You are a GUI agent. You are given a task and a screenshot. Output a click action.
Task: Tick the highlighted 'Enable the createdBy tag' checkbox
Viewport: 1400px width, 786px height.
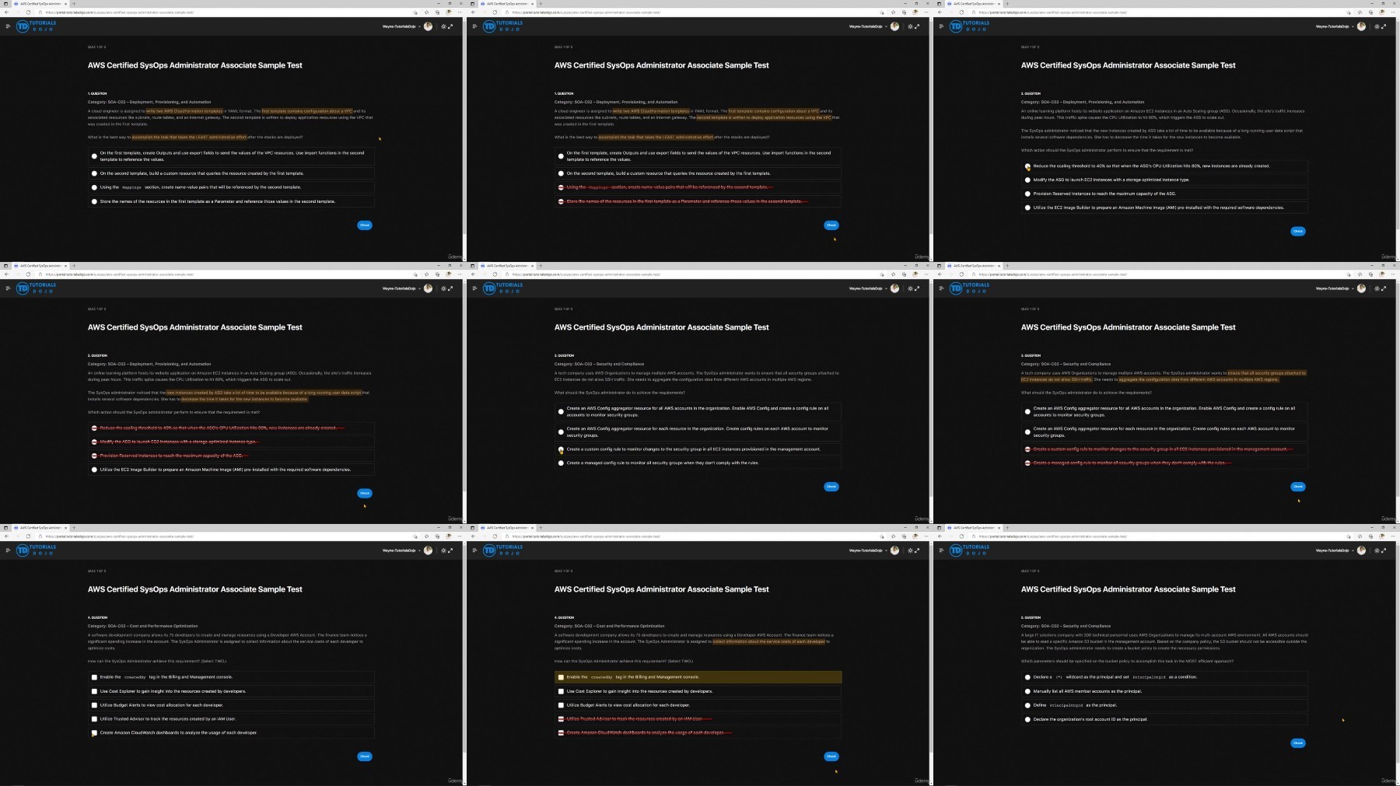click(561, 677)
